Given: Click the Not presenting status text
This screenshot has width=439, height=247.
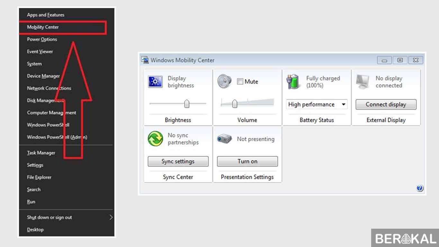Looking at the screenshot, I should pyautogui.click(x=256, y=139).
